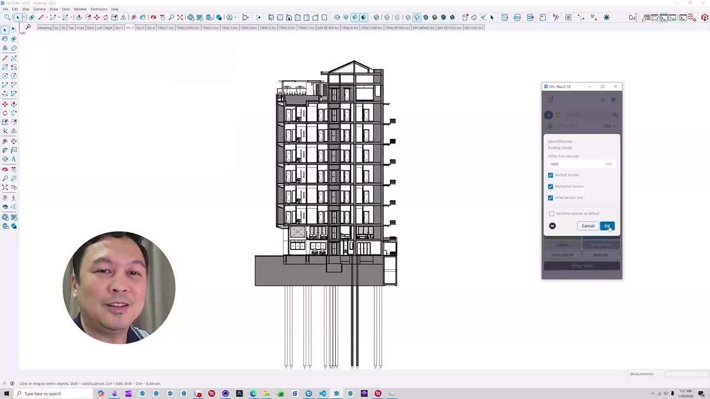Switch to the Top scene tab
Screen dimensions: 710x399
pyautogui.click(x=71, y=28)
